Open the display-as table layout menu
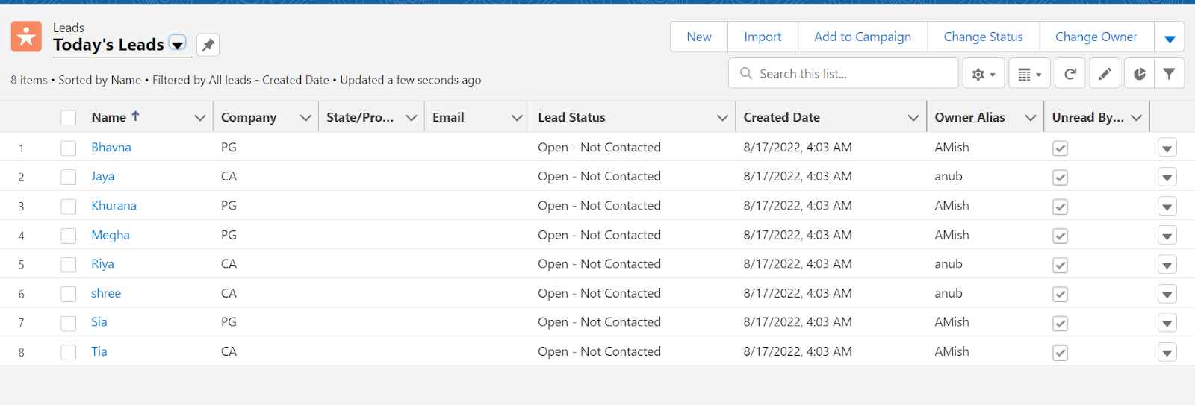The image size is (1195, 405). pos(1030,74)
